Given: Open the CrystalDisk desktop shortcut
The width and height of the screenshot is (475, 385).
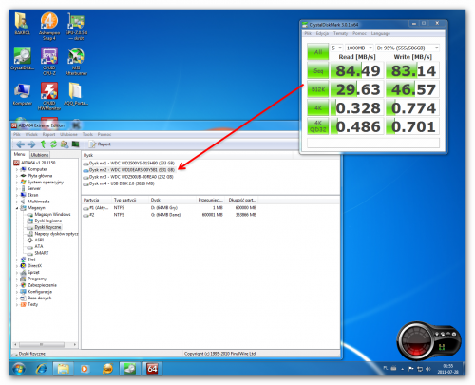Looking at the screenshot, I should [22, 59].
